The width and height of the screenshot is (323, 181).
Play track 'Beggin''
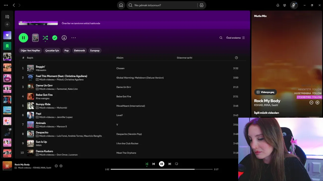coord(40,67)
